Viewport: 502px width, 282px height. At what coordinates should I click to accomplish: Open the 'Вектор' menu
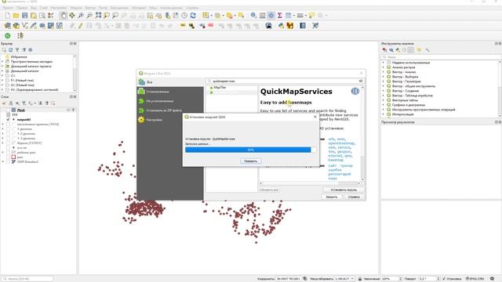tap(90, 8)
